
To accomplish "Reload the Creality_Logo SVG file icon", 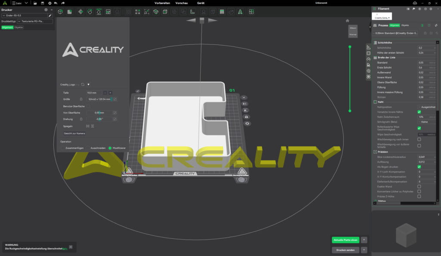I will pyautogui.click(x=83, y=84).
